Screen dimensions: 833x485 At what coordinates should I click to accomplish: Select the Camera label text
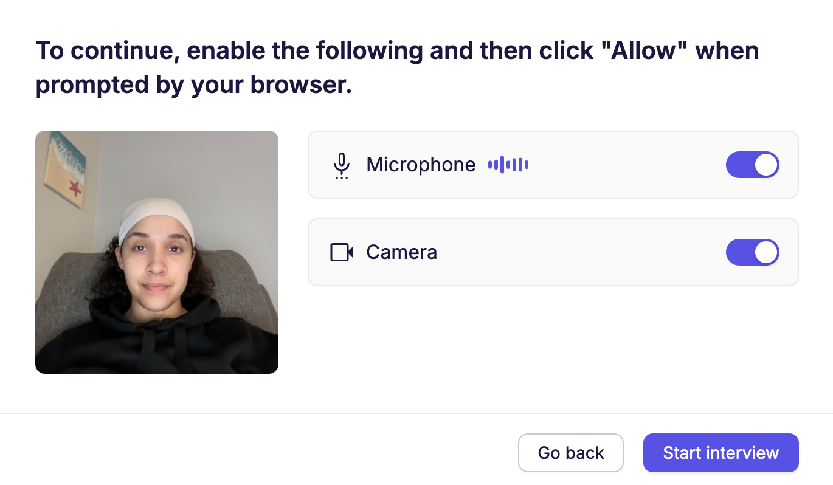[x=401, y=252]
